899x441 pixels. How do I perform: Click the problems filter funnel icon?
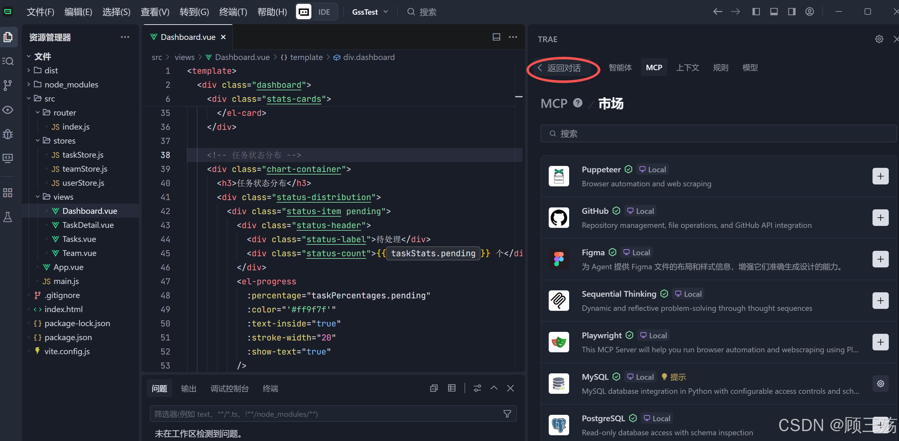(507, 414)
